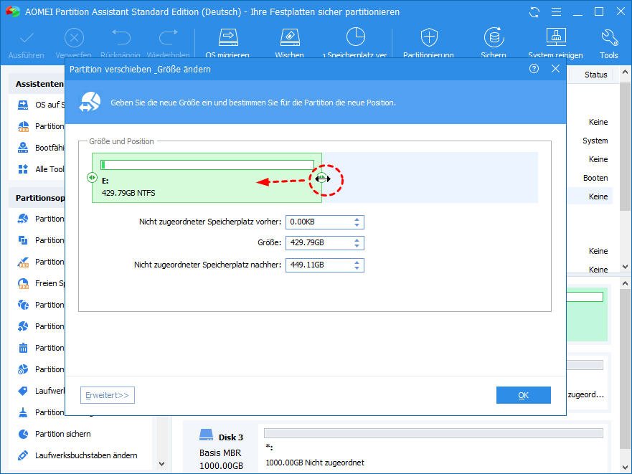This screenshot has height=474, width=632.
Task: Increase Speicherplatz vorher value with up arrow
Action: click(x=357, y=219)
